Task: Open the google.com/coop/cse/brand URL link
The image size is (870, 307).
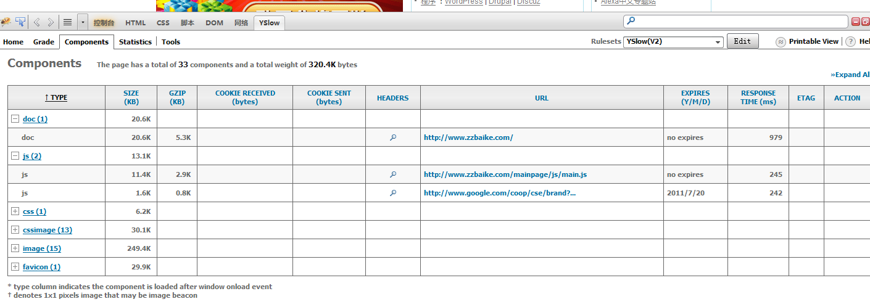Action: point(500,193)
